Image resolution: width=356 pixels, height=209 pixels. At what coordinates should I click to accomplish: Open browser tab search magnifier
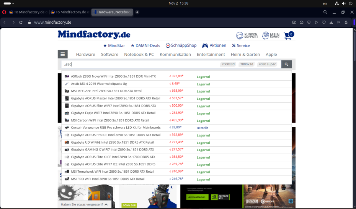(325, 12)
